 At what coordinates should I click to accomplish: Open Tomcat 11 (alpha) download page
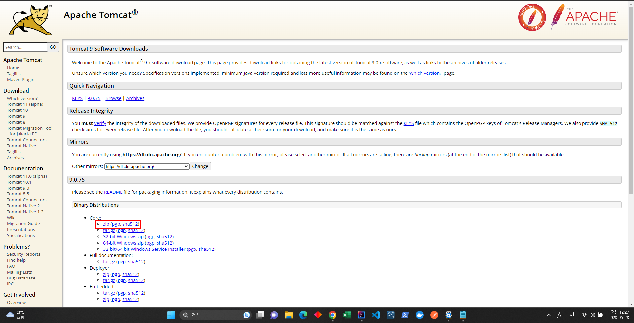point(25,104)
